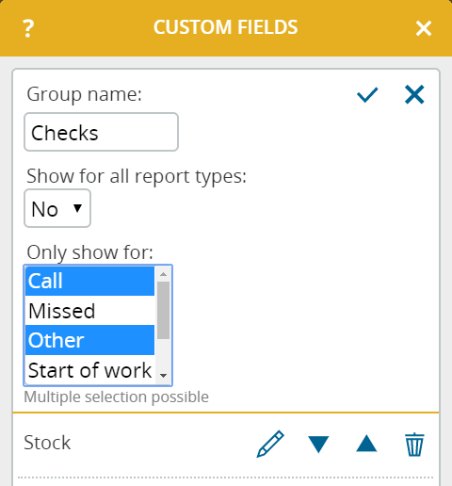
Task: Delete the Stock field with trash icon
Action: click(x=414, y=444)
